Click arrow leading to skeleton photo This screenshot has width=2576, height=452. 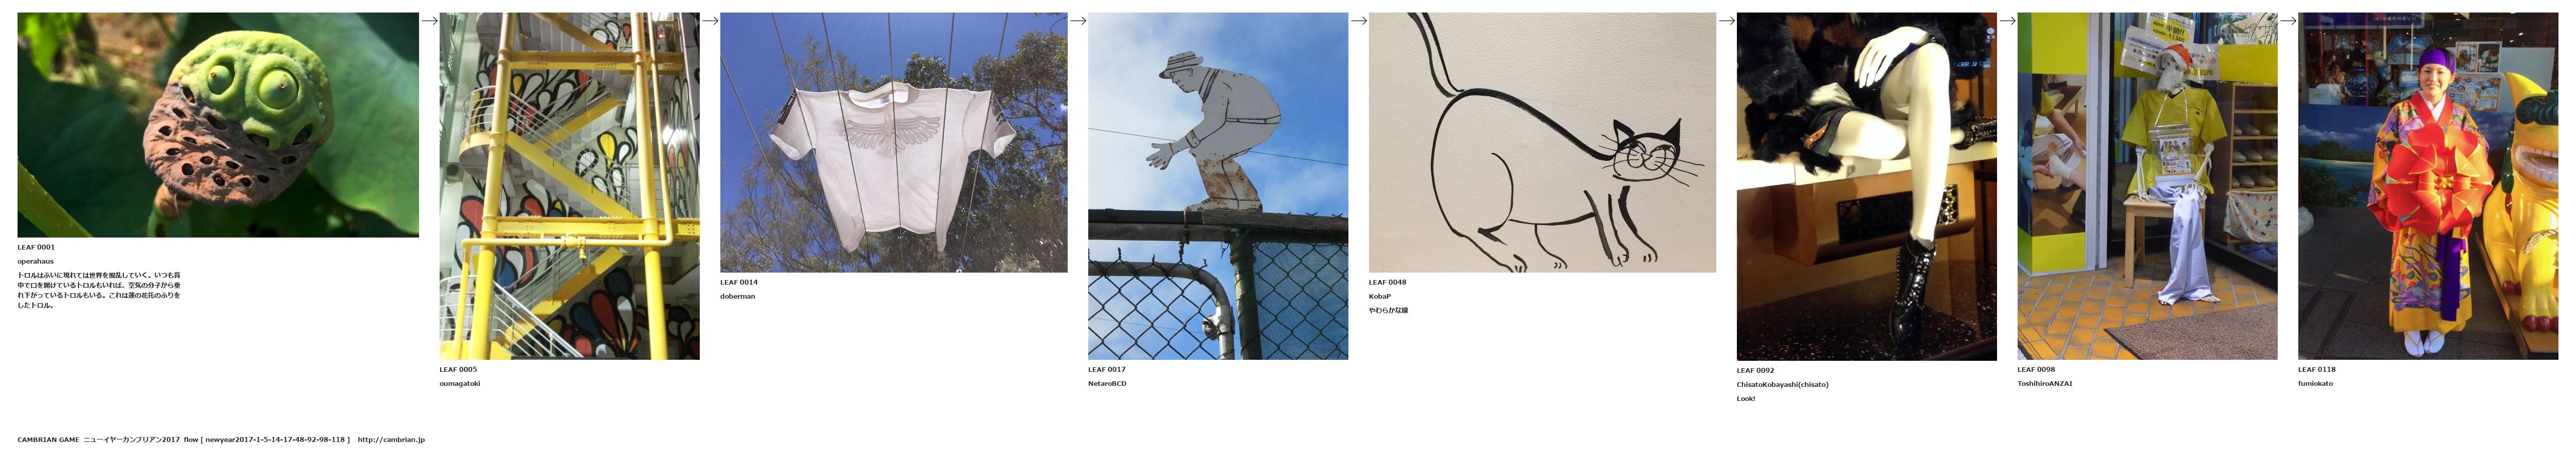click(x=2007, y=20)
